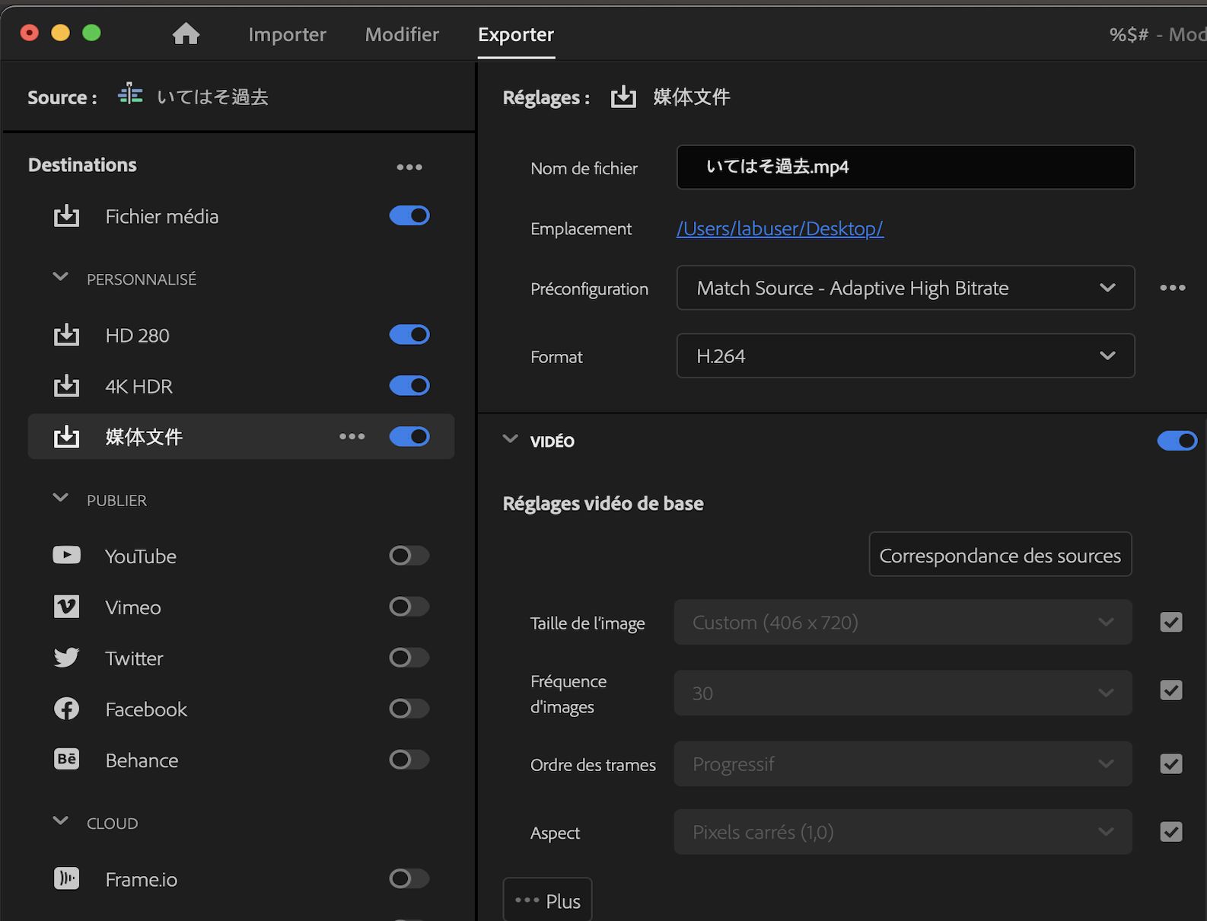Select the 媒体文件 destination label

click(x=144, y=437)
